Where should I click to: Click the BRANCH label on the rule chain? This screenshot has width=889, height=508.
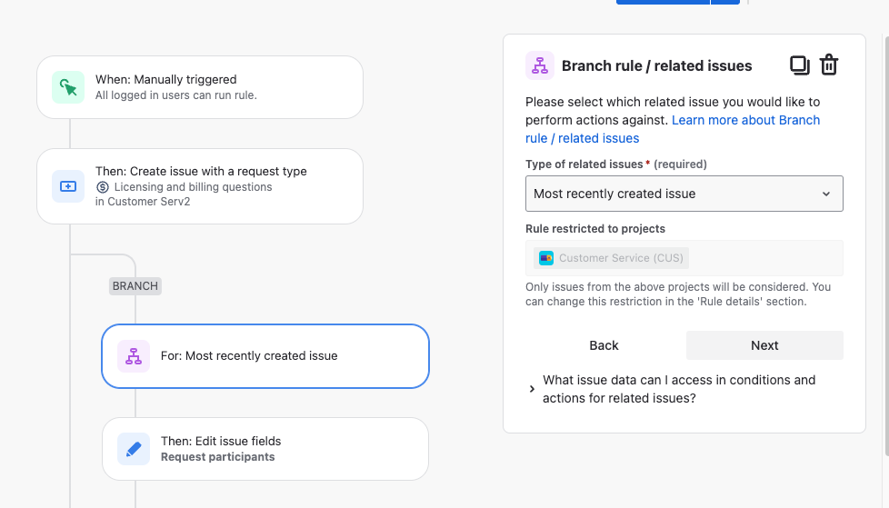click(135, 286)
